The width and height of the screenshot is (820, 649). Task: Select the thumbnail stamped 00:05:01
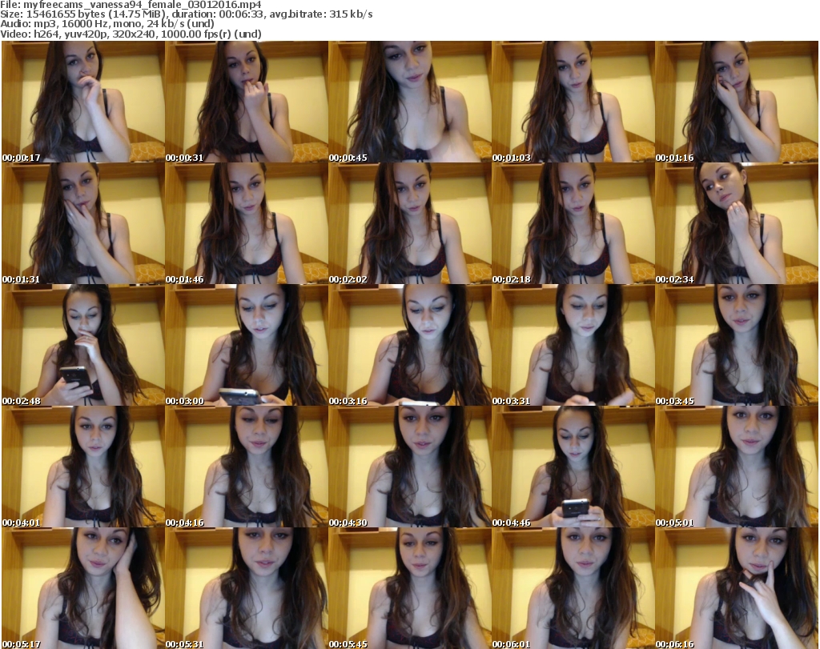[737, 467]
